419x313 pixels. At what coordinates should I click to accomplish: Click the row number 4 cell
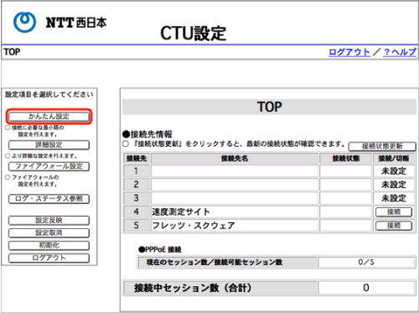pos(136,212)
